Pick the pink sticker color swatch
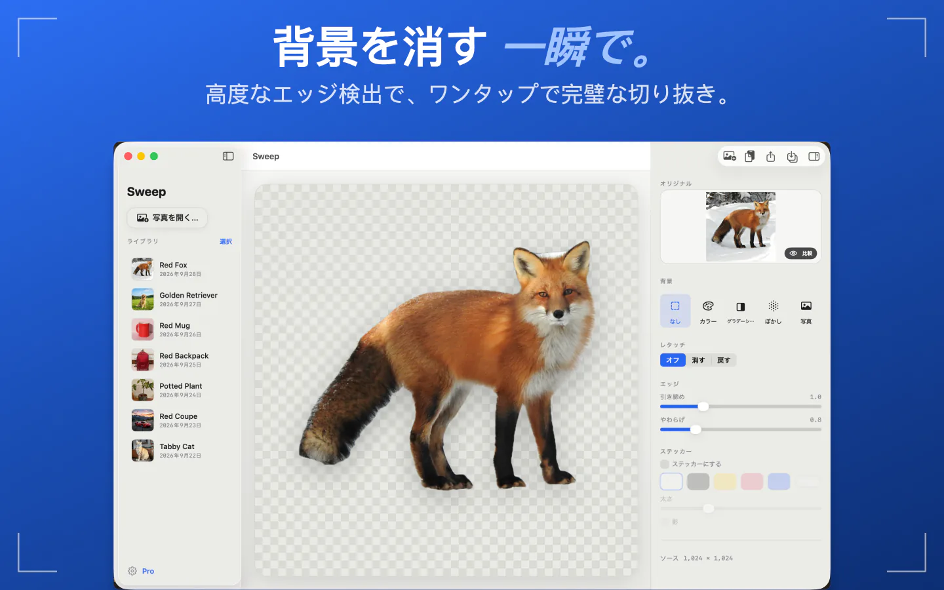 tap(752, 481)
